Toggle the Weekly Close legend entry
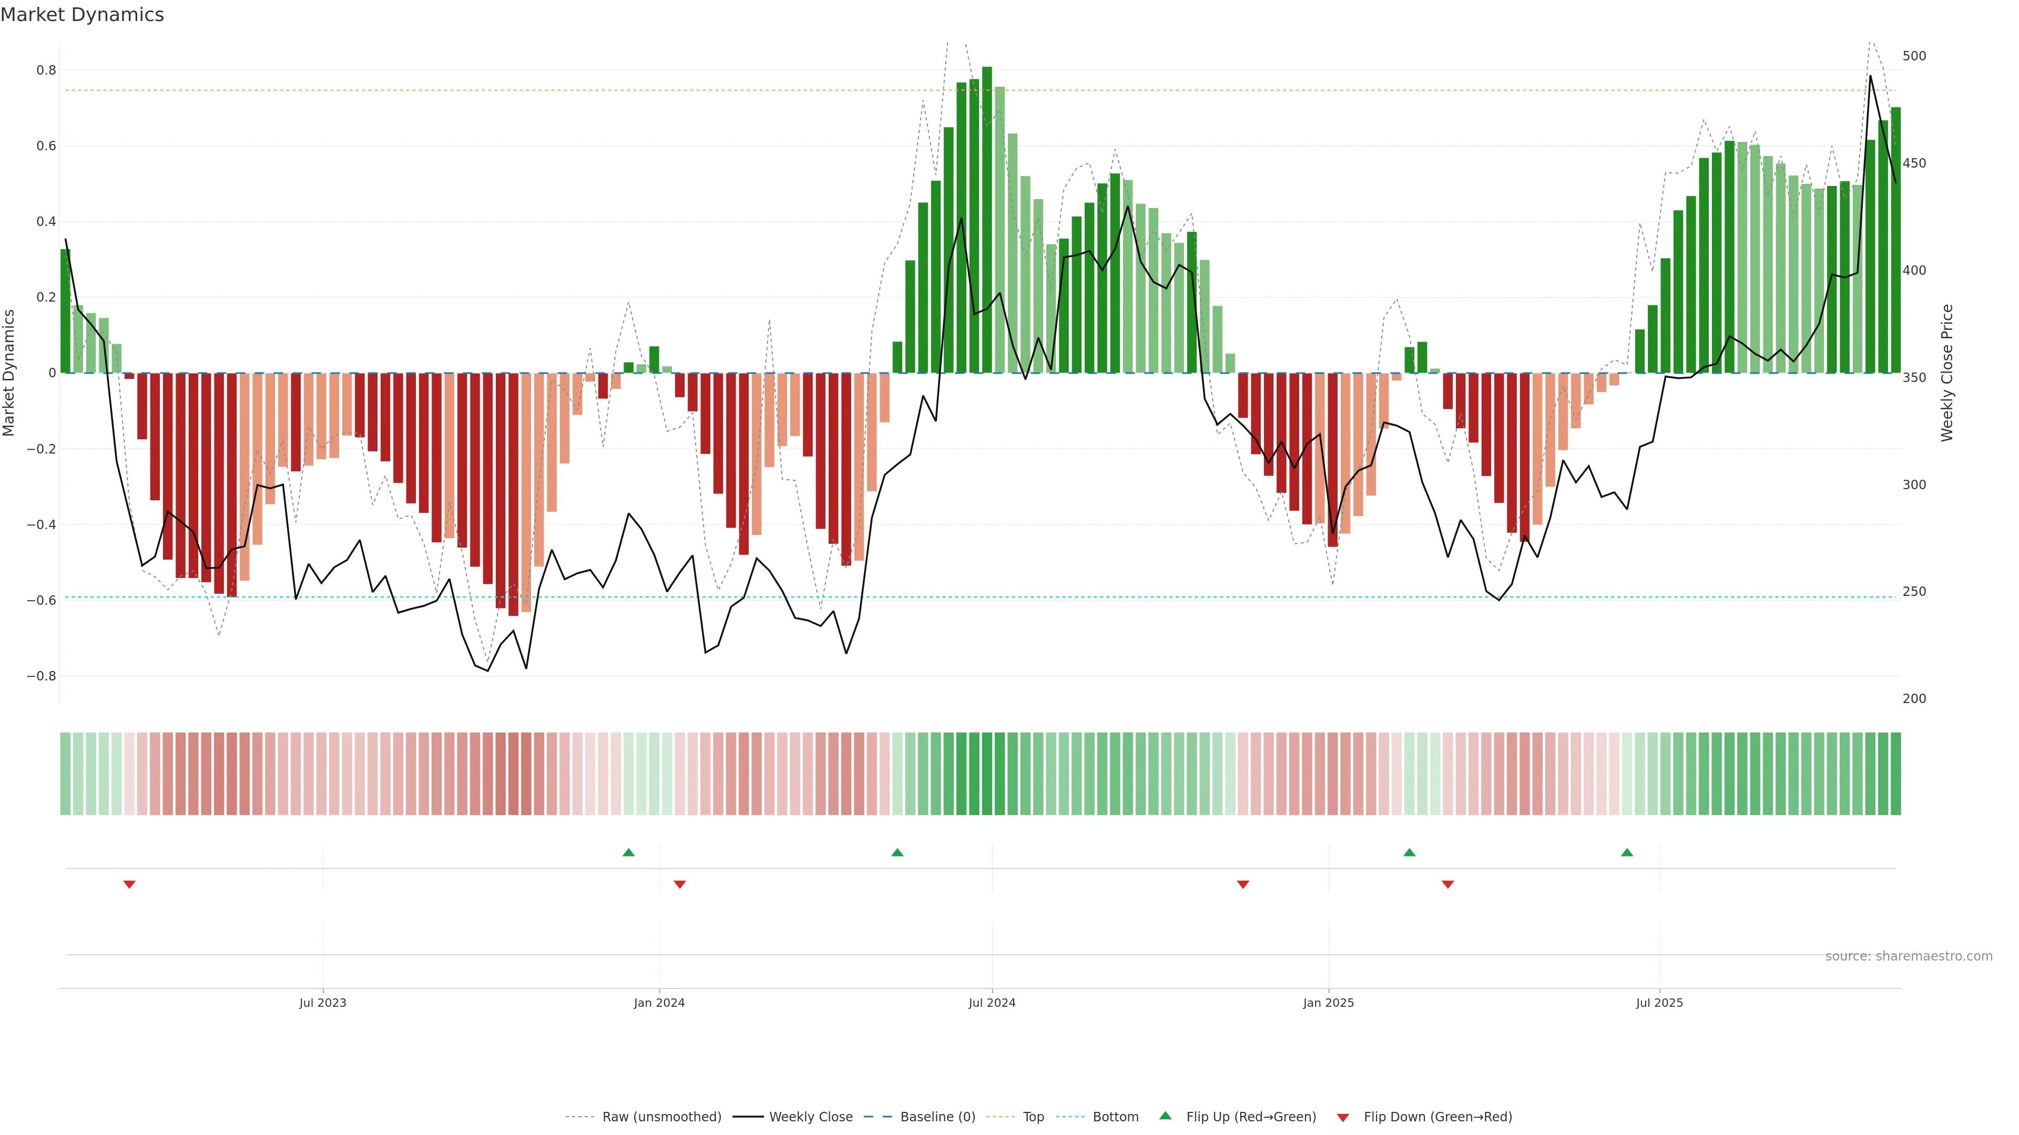2019x1135 pixels. point(810,1116)
